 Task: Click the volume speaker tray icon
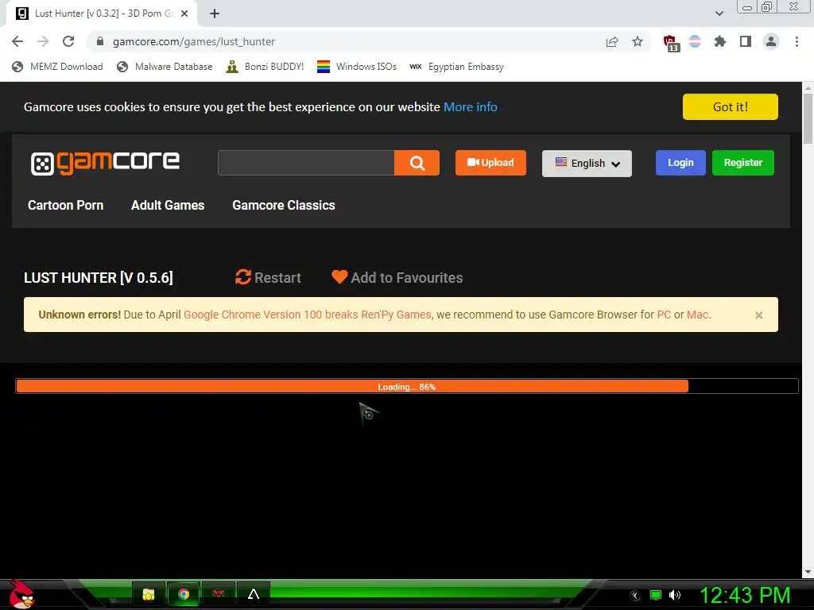point(675,595)
